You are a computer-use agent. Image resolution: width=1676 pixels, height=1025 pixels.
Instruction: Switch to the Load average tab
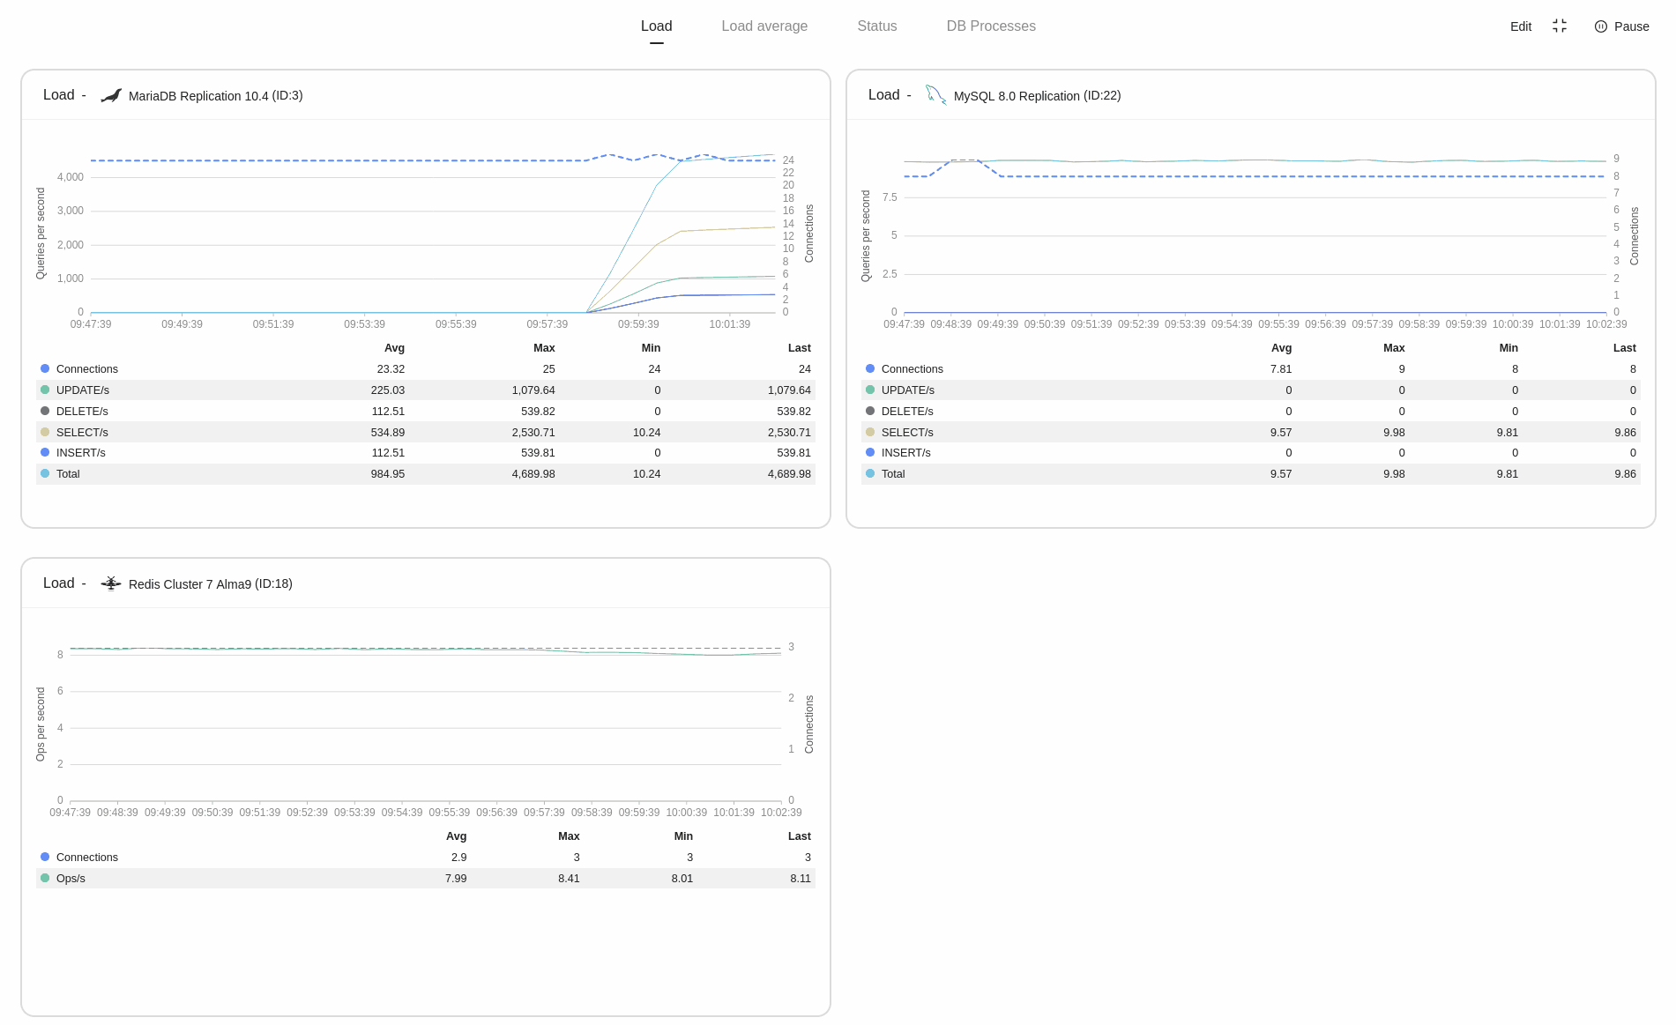click(764, 26)
